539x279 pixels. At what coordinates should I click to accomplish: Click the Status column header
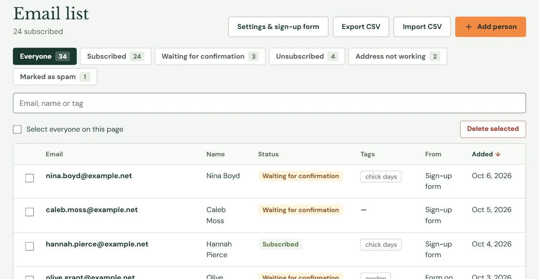click(268, 154)
